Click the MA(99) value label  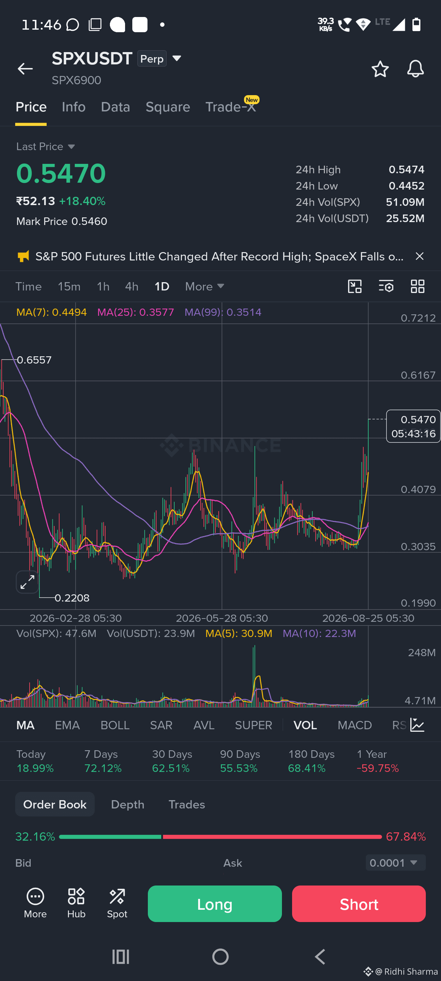click(x=223, y=312)
